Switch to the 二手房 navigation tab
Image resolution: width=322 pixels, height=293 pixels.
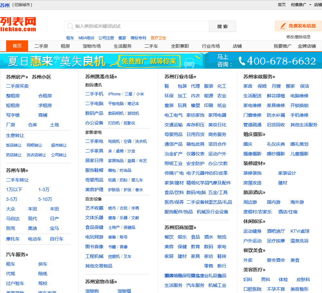(41, 46)
